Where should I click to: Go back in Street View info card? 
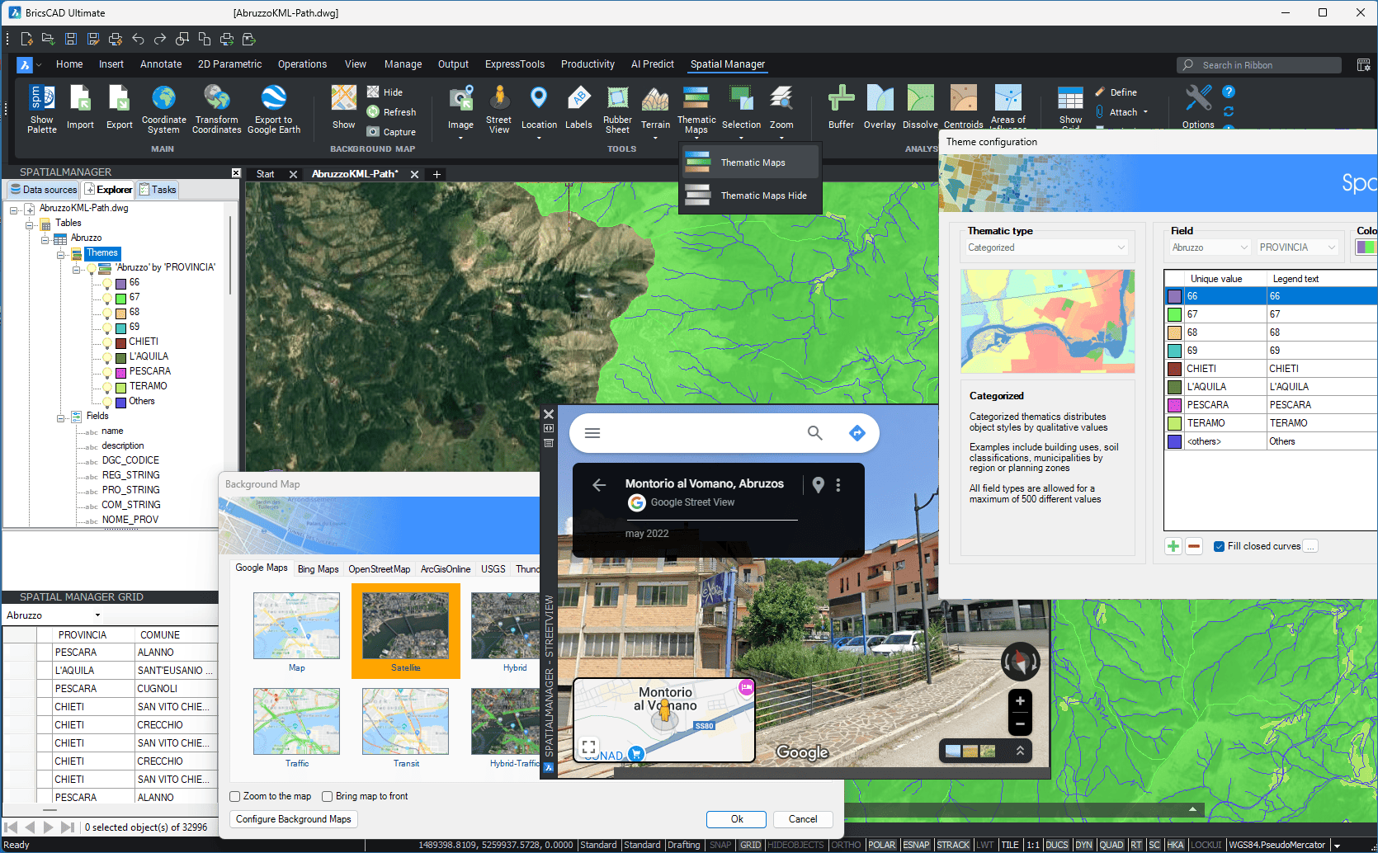600,485
